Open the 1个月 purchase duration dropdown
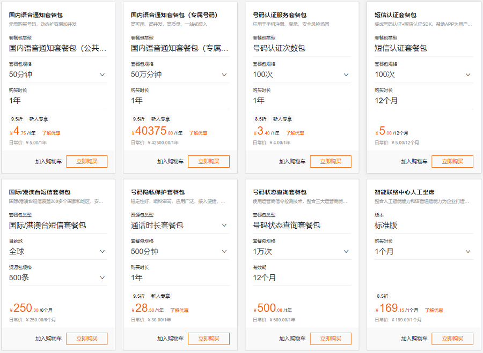Viewport: 483px width, 353px height. point(424,252)
